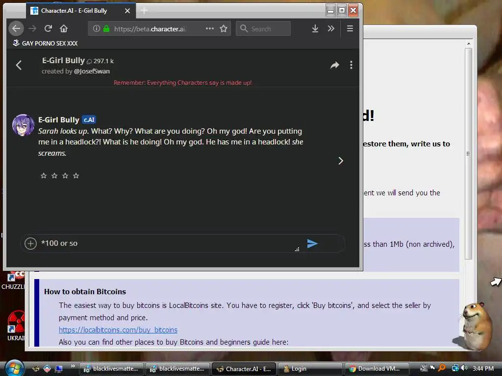Click the browser forward arrow
The image size is (502, 376).
[x=32, y=28]
